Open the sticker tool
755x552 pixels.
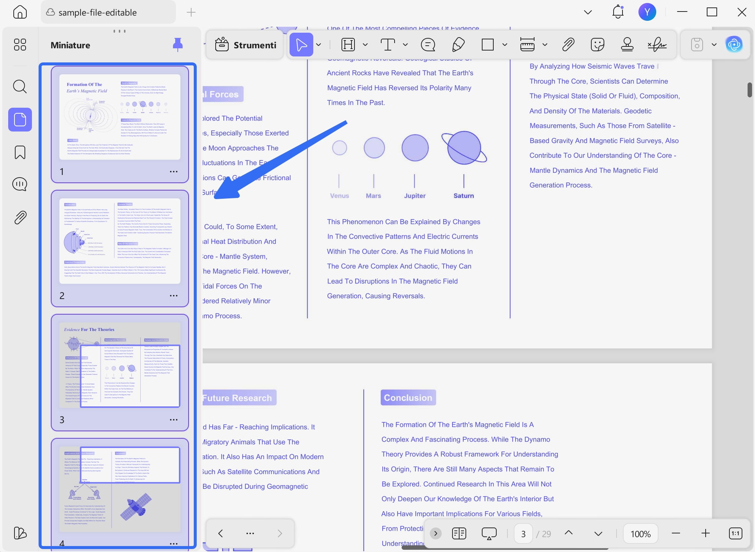(x=597, y=45)
